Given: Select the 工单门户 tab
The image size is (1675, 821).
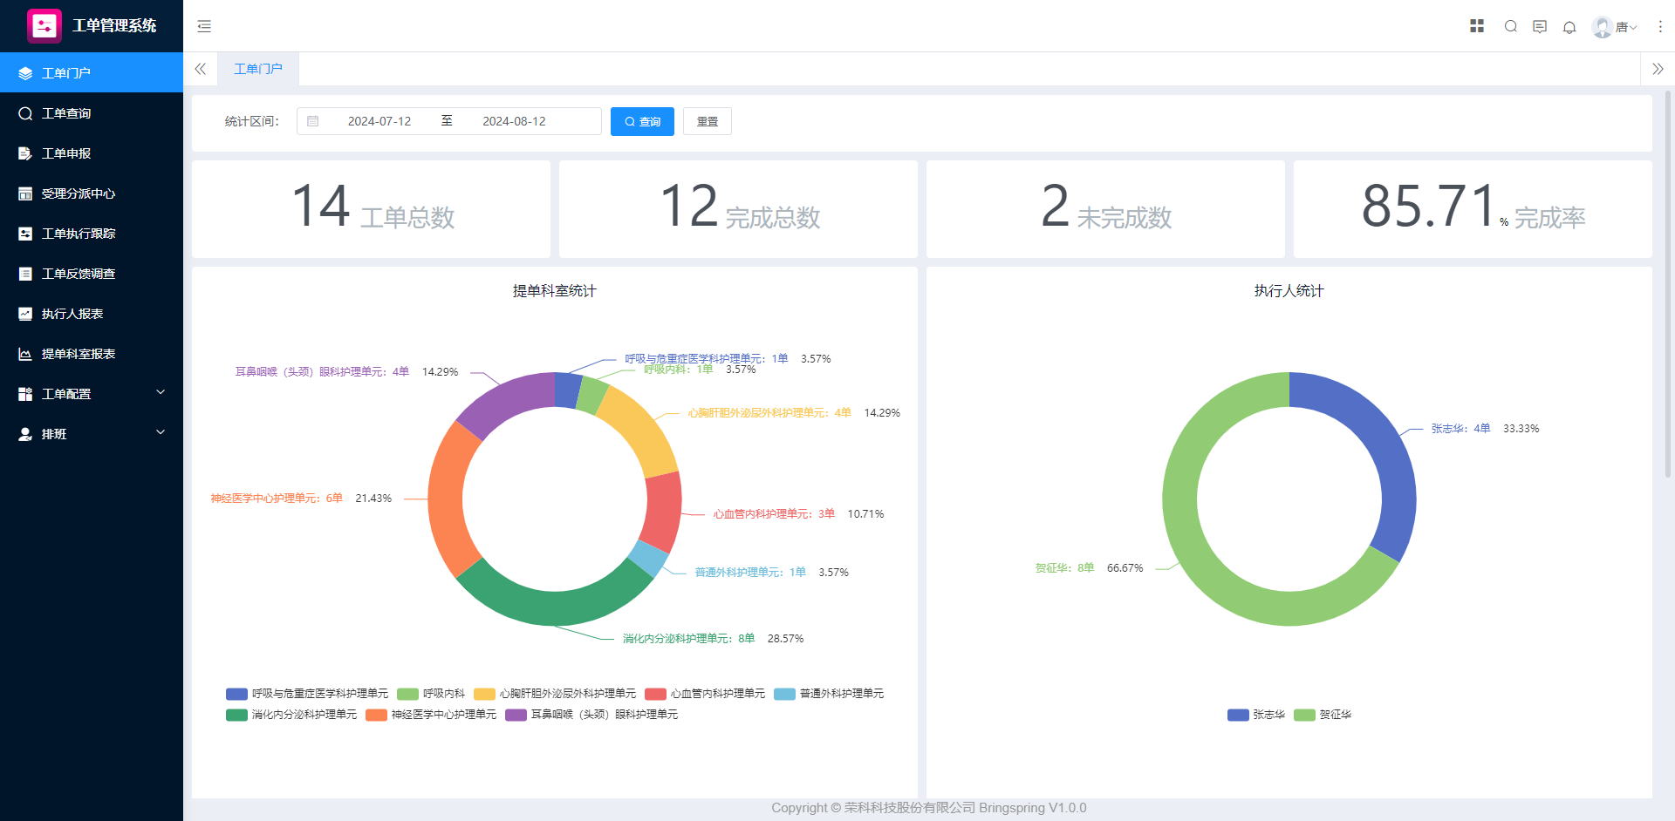Looking at the screenshot, I should [x=258, y=69].
